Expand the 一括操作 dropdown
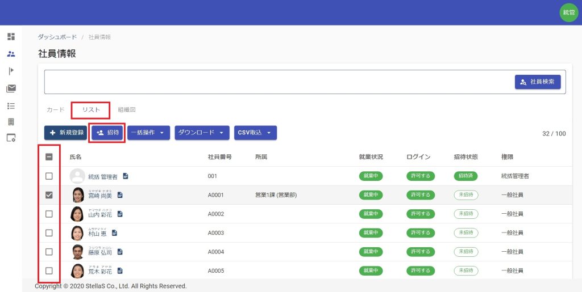This screenshot has height=292, width=582. click(x=148, y=133)
